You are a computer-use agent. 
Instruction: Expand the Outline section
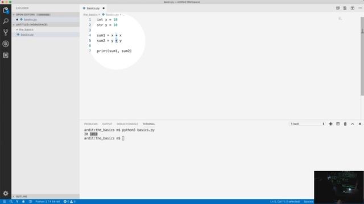coord(45,197)
